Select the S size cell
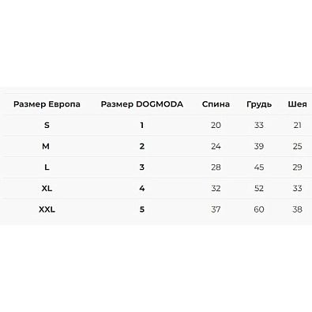 tap(47, 125)
